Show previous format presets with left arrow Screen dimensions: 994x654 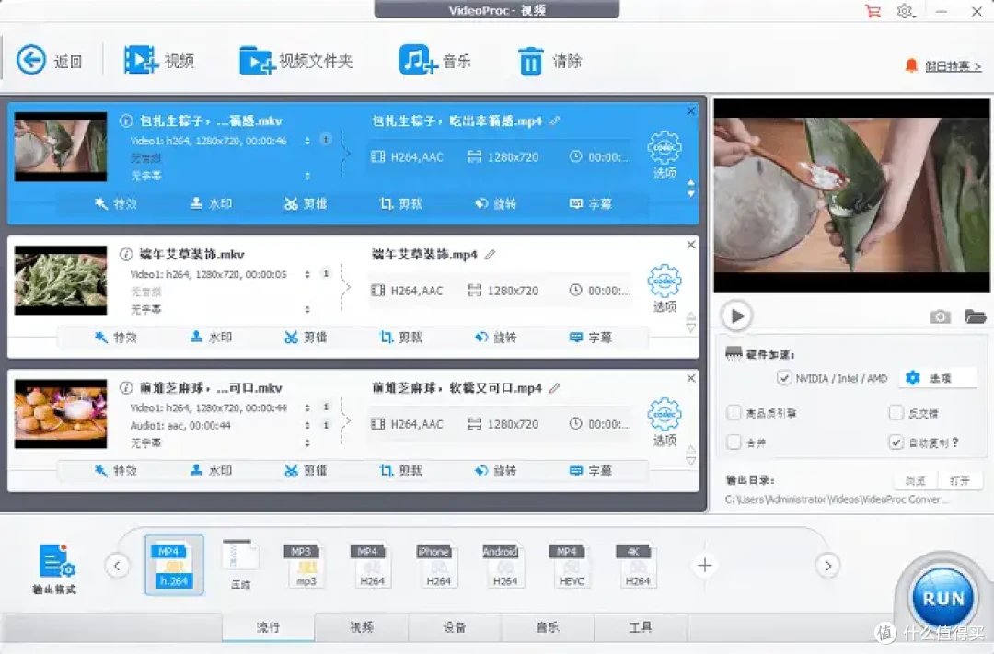(x=117, y=566)
